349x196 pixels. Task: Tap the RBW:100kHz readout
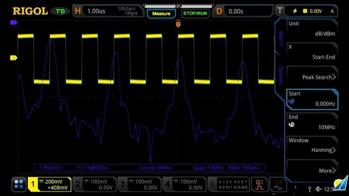pyautogui.click(x=244, y=168)
